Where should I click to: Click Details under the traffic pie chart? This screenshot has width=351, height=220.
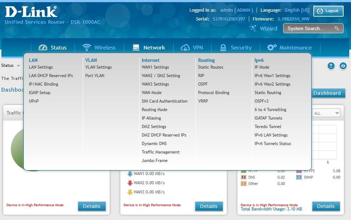[92, 206]
